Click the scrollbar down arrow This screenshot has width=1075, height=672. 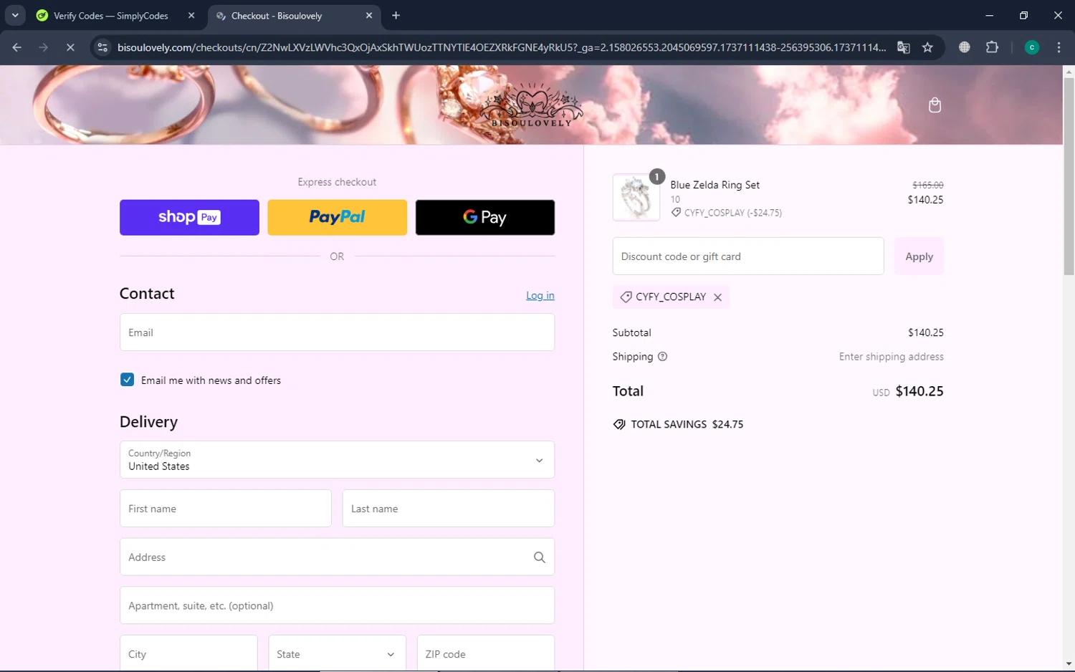[1069, 664]
